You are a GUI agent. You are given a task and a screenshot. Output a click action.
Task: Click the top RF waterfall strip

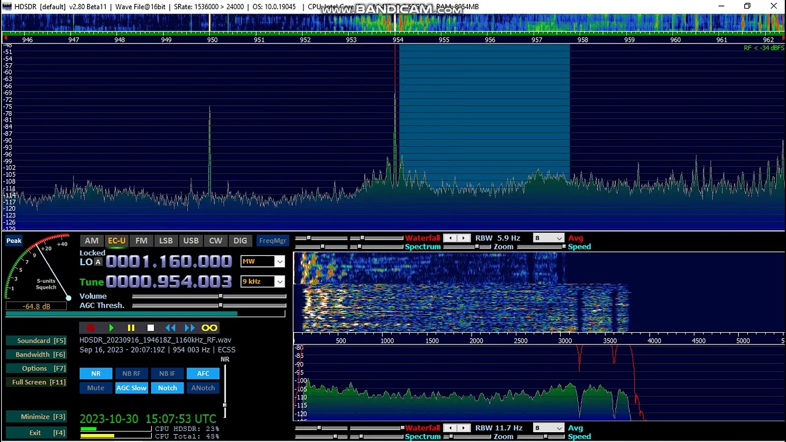(x=393, y=23)
